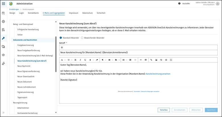Image resolution: width=222 pixels, height=117 pixels.
Task: Open paragraph format dropdown arrow
Action: coord(106,60)
